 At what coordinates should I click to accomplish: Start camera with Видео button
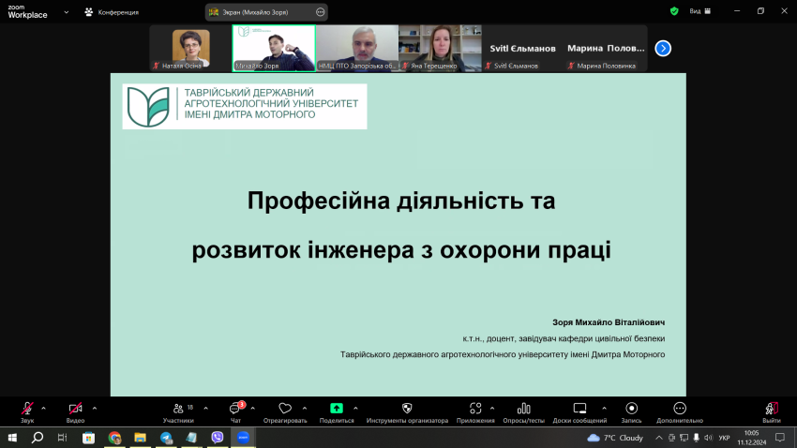[75, 412]
